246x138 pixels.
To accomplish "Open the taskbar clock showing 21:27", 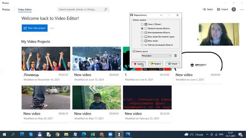I will (x=231, y=135).
